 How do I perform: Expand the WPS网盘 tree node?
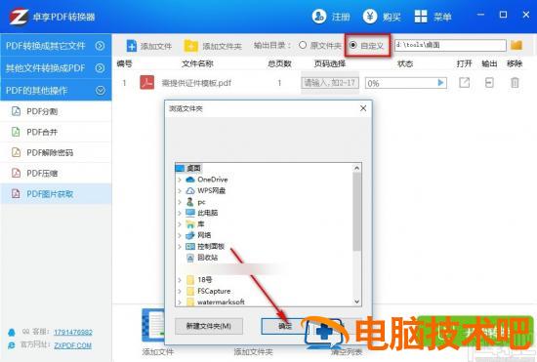[x=180, y=190]
